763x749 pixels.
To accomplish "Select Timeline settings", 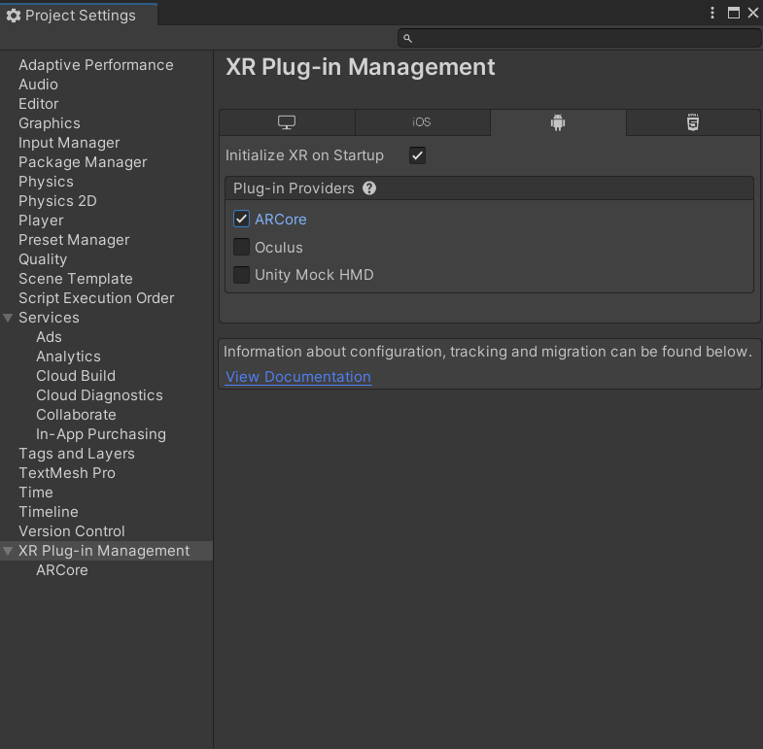I will (x=49, y=512).
